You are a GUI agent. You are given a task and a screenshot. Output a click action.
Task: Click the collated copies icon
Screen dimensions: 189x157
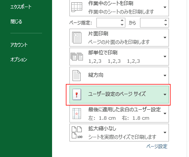pos(77,57)
